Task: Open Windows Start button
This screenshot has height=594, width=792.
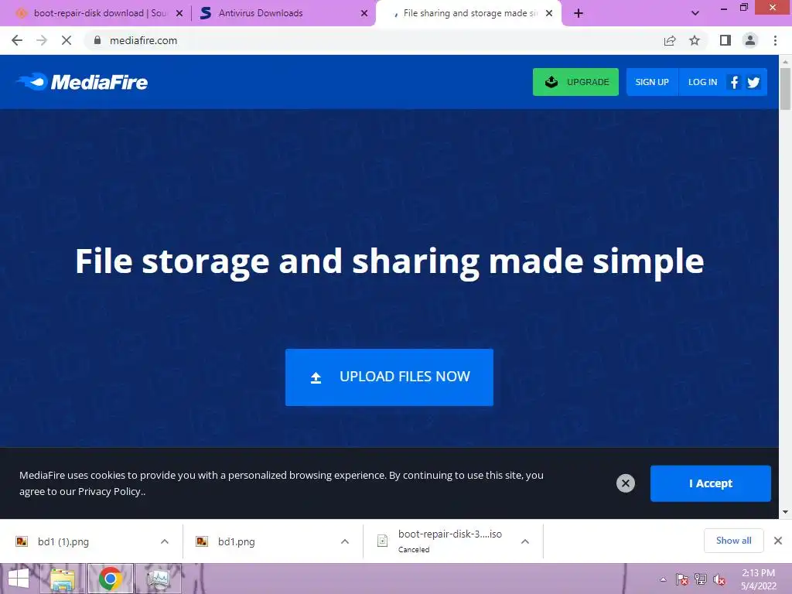Action: [x=19, y=579]
